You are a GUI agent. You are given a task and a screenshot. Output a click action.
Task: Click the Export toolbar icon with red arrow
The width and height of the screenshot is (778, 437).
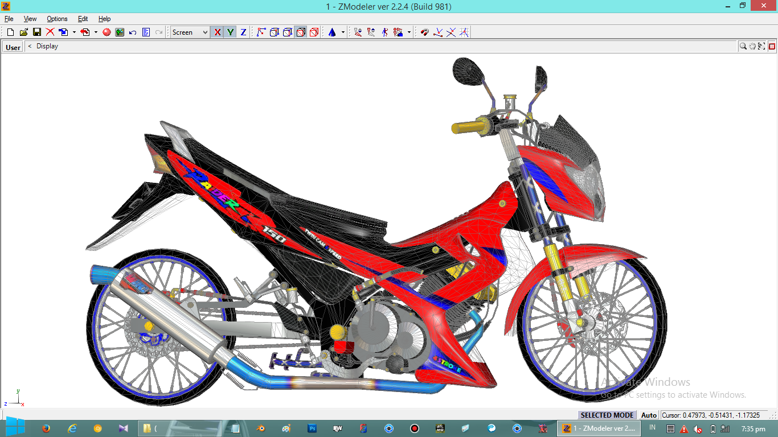click(x=85, y=32)
